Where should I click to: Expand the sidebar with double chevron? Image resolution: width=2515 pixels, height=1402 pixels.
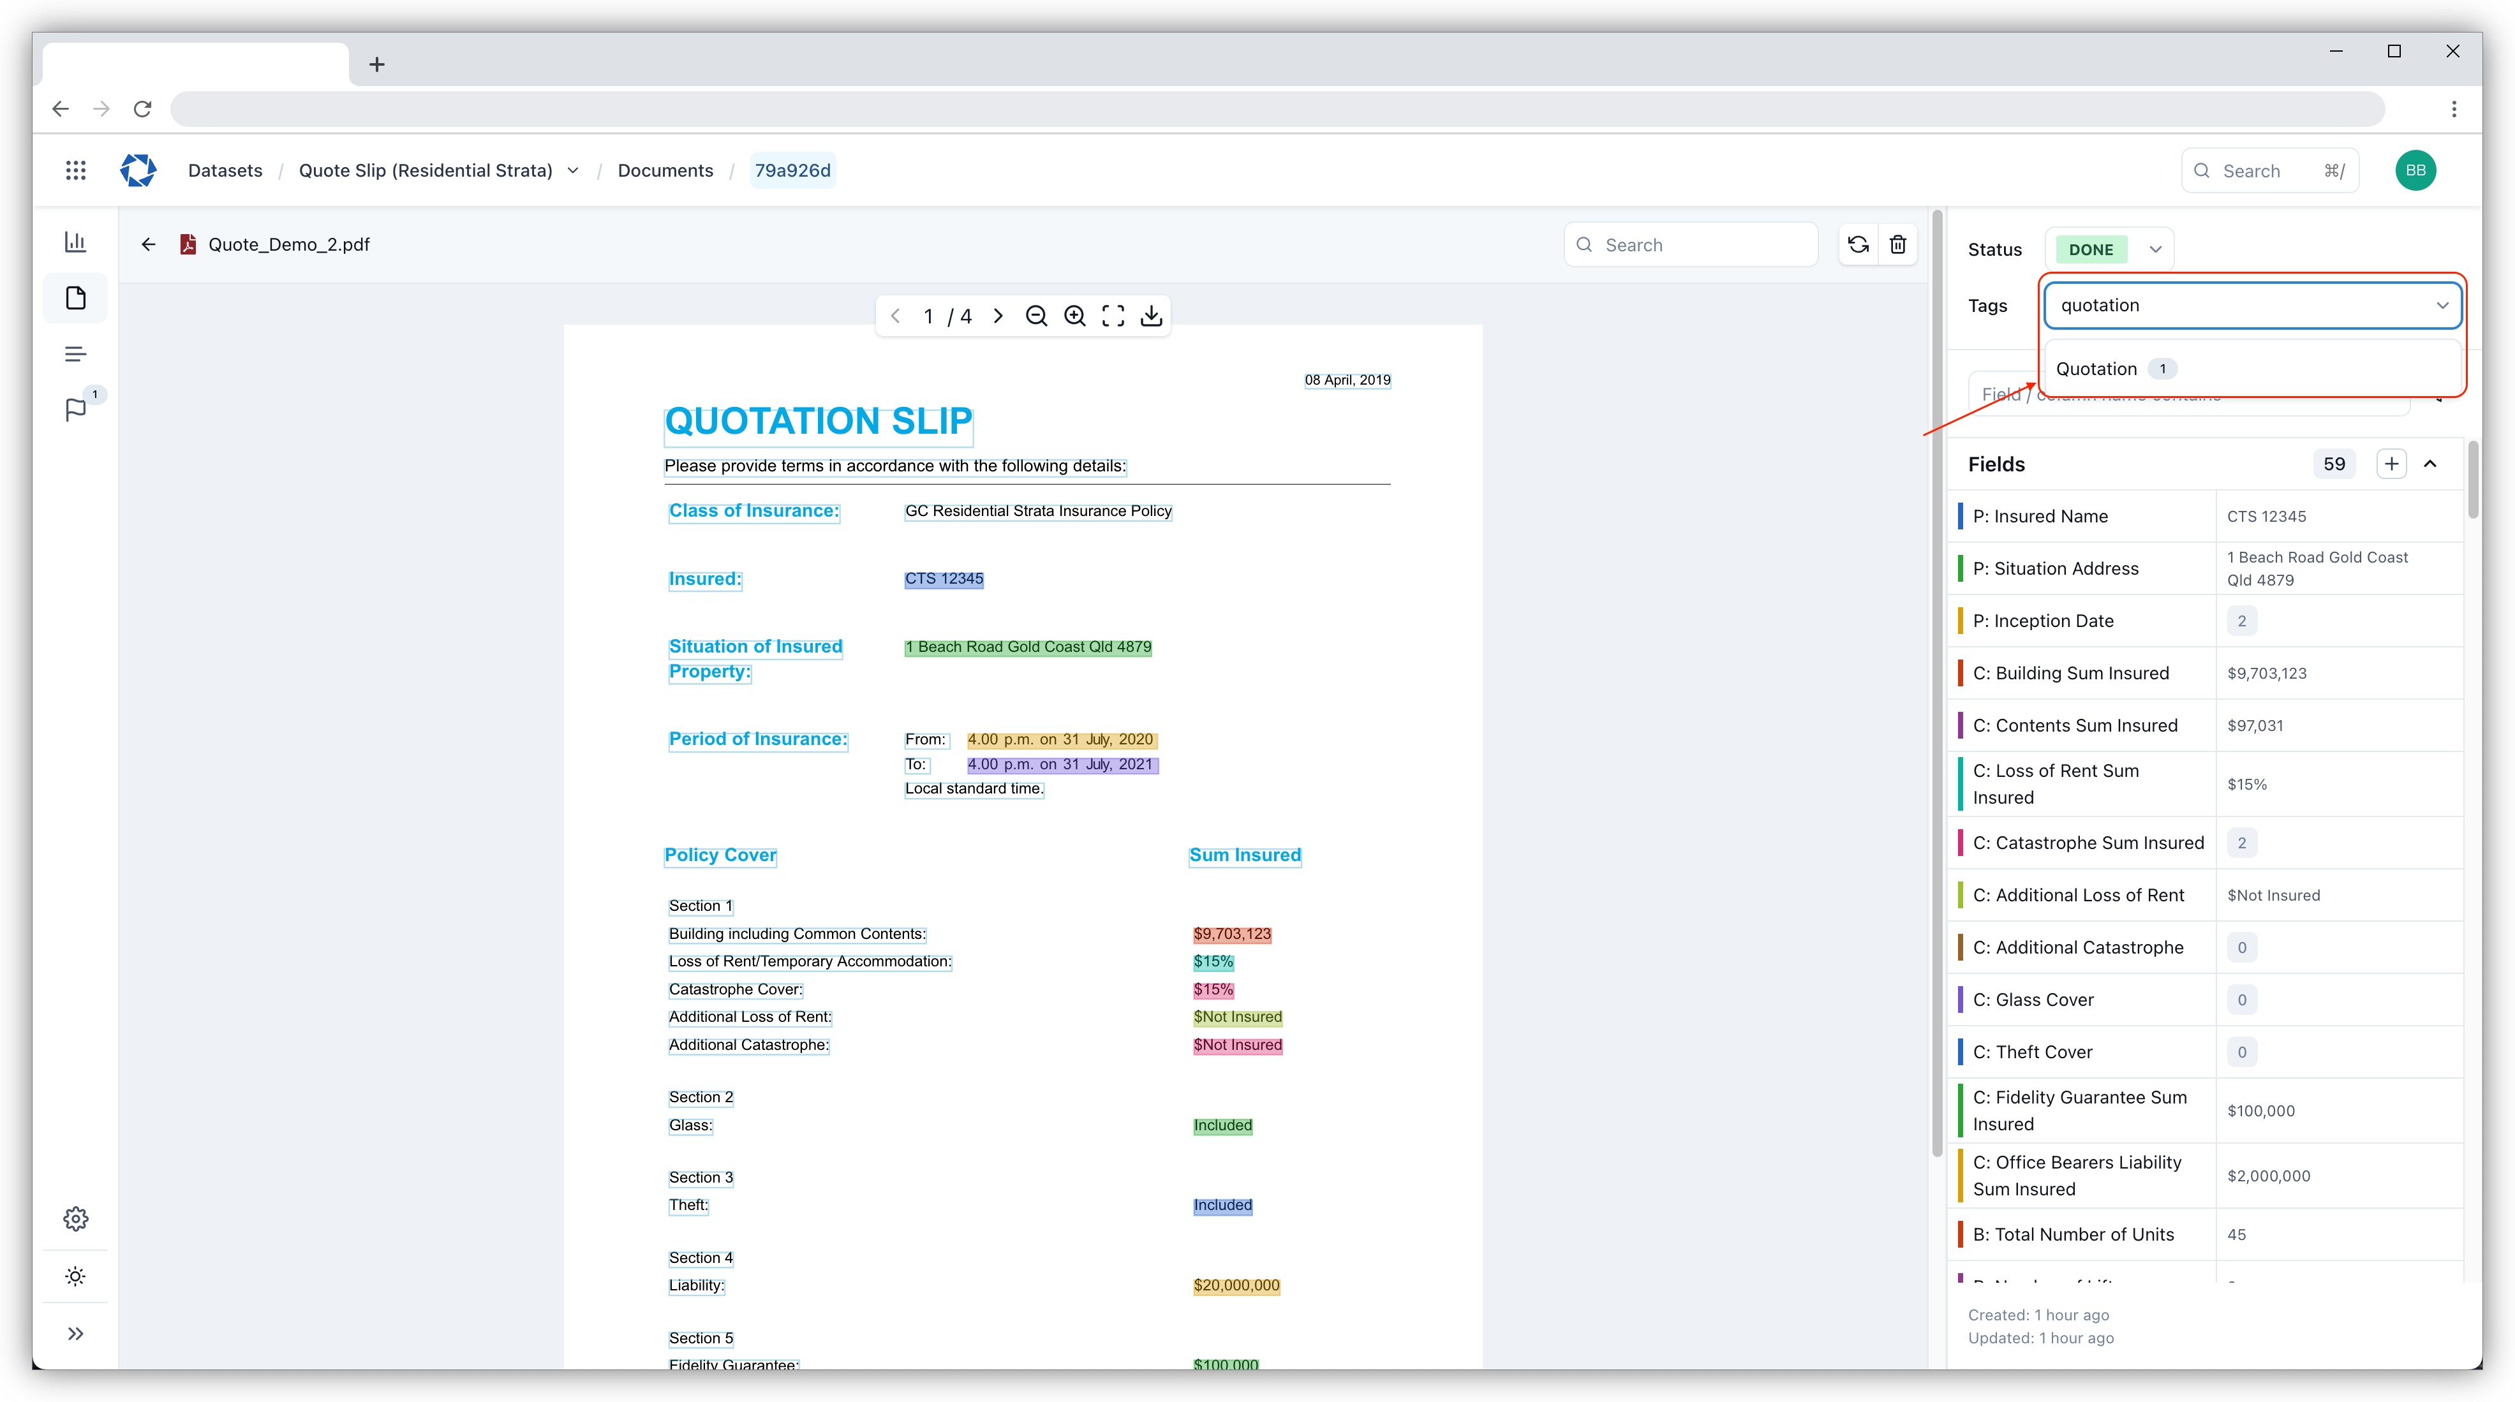tap(75, 1334)
